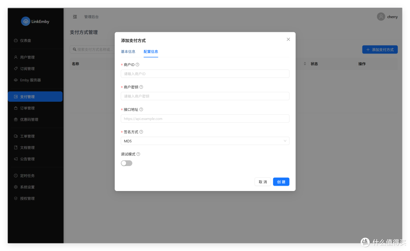Click the 商户ID input field
Viewport: 410px width, 251px height.
click(205, 74)
